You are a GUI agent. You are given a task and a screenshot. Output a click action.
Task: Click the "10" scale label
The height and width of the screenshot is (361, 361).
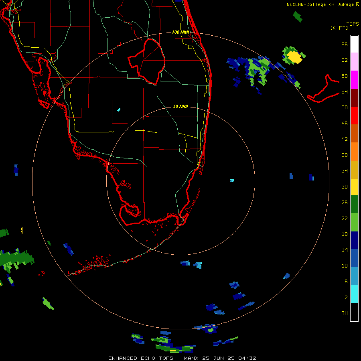pyautogui.click(x=345, y=266)
